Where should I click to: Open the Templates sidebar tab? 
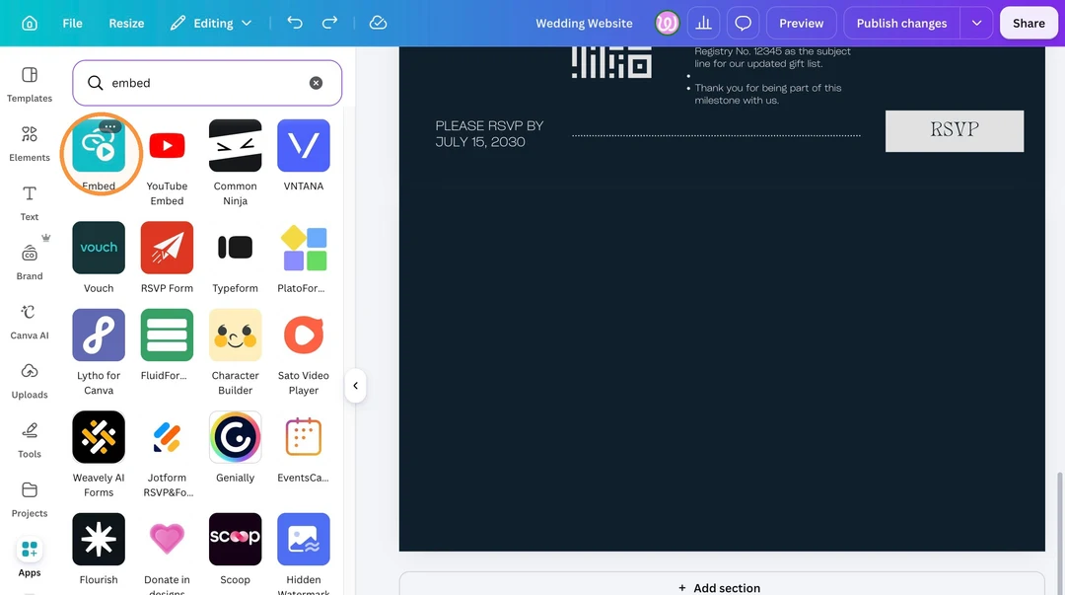30,85
